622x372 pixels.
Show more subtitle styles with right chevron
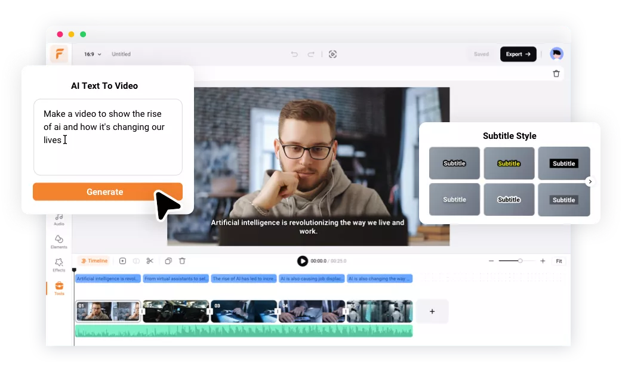click(590, 182)
